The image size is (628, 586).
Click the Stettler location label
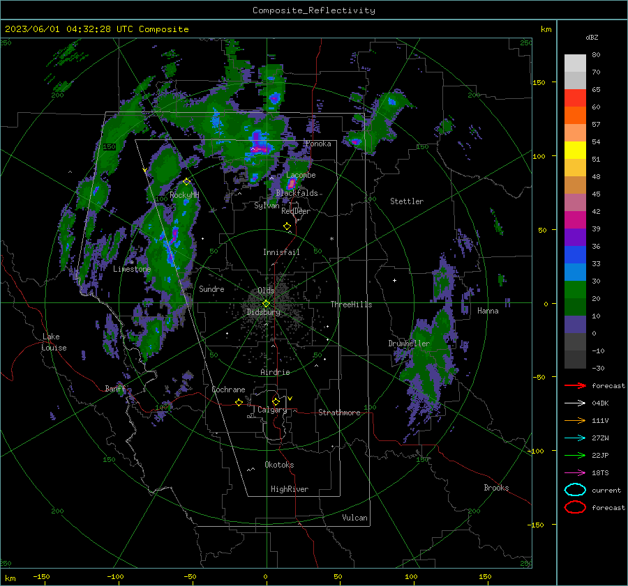[x=407, y=201]
